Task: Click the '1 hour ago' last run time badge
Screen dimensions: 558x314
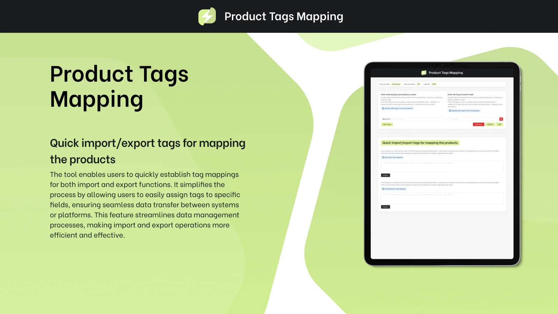Action: (396, 84)
